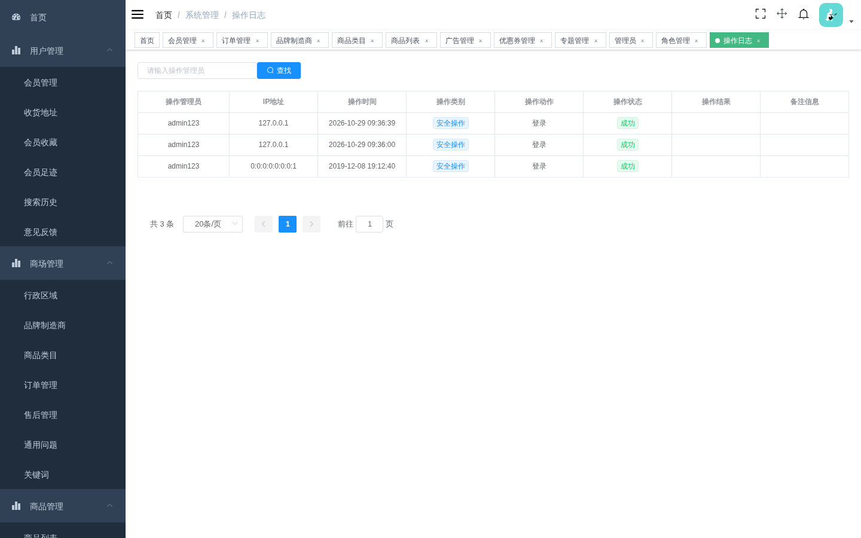Open the 20条/页 page size dropdown
The image size is (861, 538).
point(213,224)
